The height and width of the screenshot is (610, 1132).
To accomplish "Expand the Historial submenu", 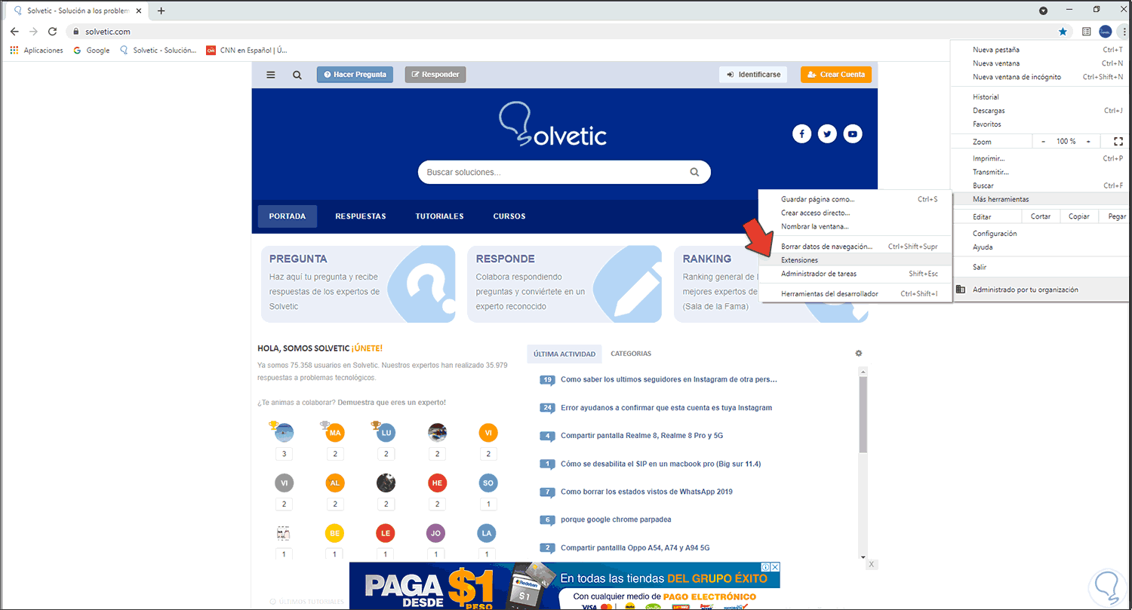I will pos(1041,97).
